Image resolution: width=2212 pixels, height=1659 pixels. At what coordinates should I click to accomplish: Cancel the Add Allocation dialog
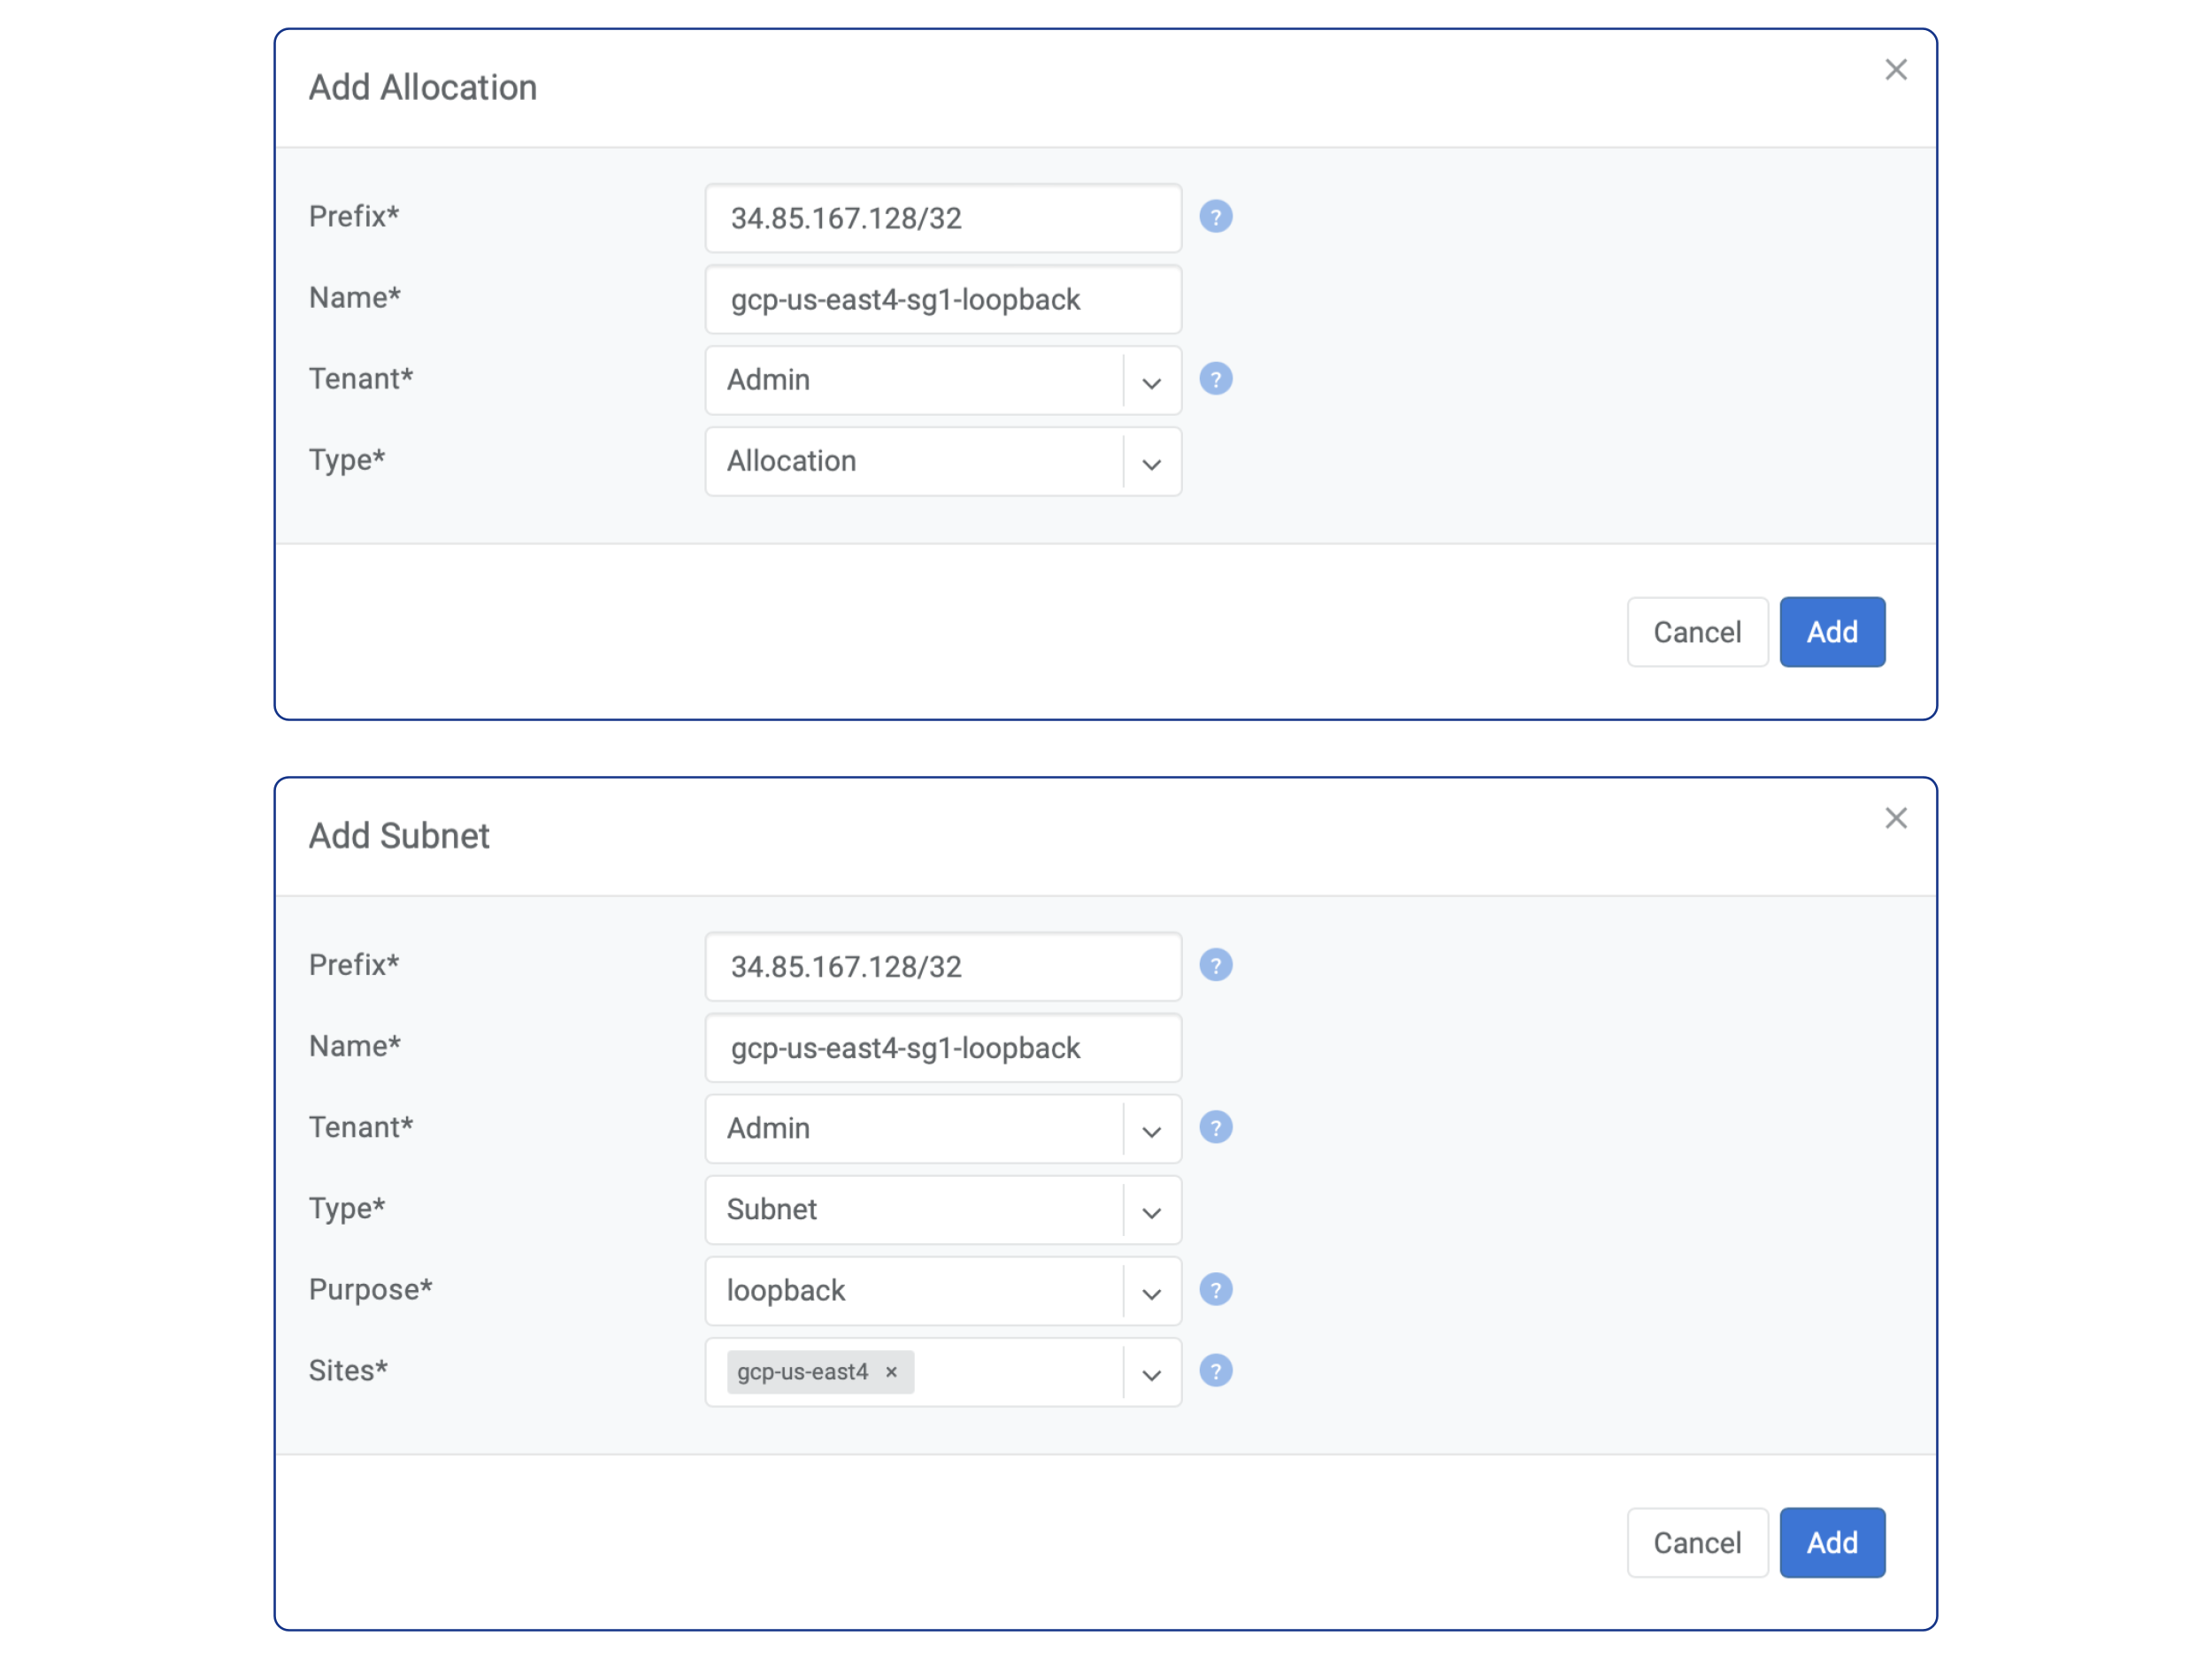(1696, 632)
